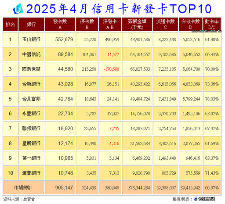
Task: Click issued cards value 42,784
Action: (x=65, y=99)
